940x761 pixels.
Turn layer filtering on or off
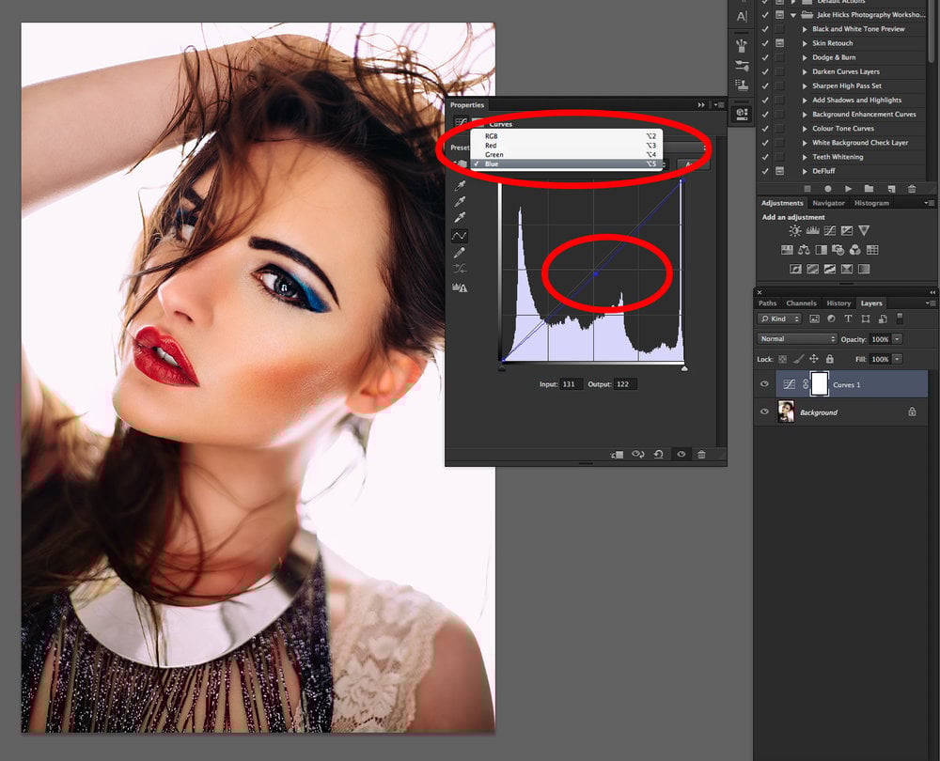pos(900,318)
